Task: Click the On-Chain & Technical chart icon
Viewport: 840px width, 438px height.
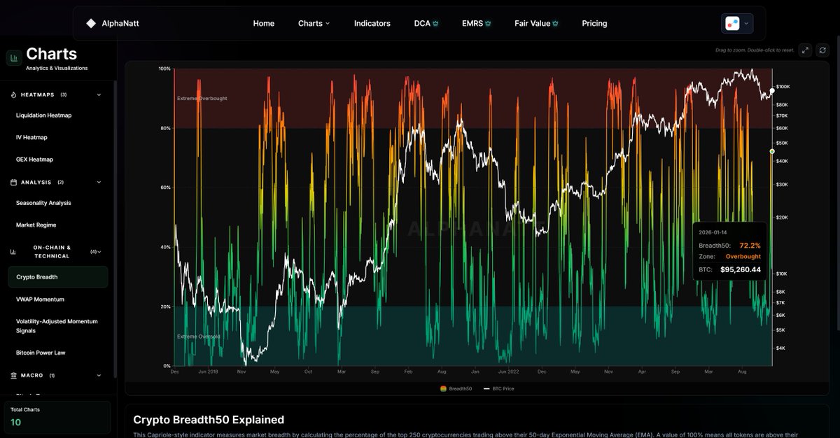Action: (13, 252)
